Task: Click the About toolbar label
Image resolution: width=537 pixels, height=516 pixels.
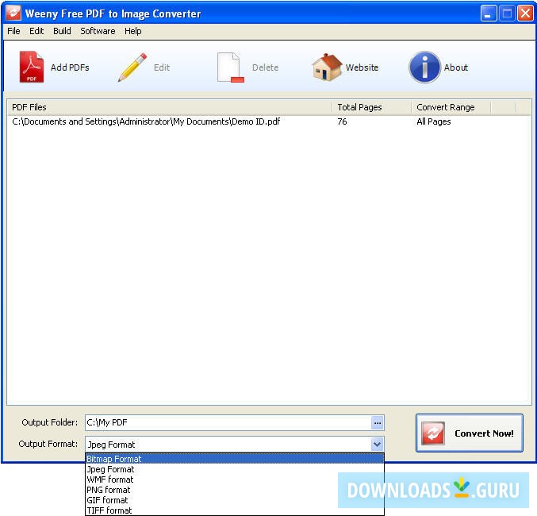Action: click(x=456, y=67)
